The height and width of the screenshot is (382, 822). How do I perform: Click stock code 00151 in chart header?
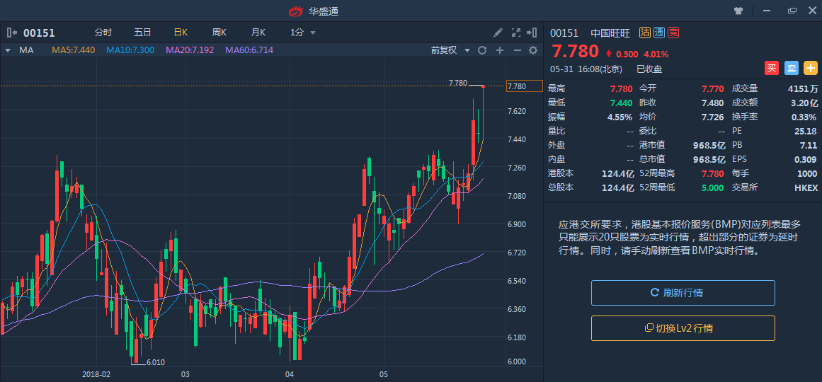point(39,33)
